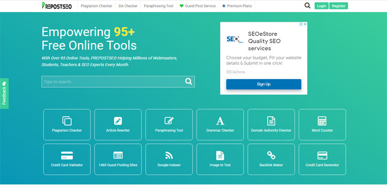The image size is (387, 185).
Task: Click the 'Credit Card Generator' tile label
Action: [322, 165]
